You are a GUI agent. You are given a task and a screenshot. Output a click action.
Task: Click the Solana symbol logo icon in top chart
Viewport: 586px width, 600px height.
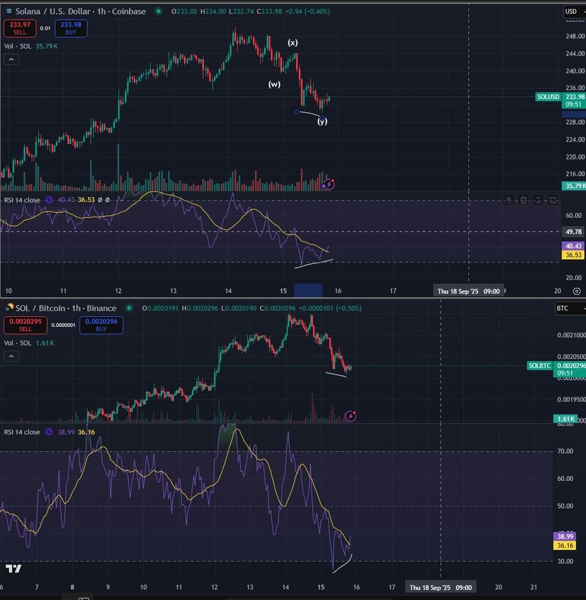point(8,11)
